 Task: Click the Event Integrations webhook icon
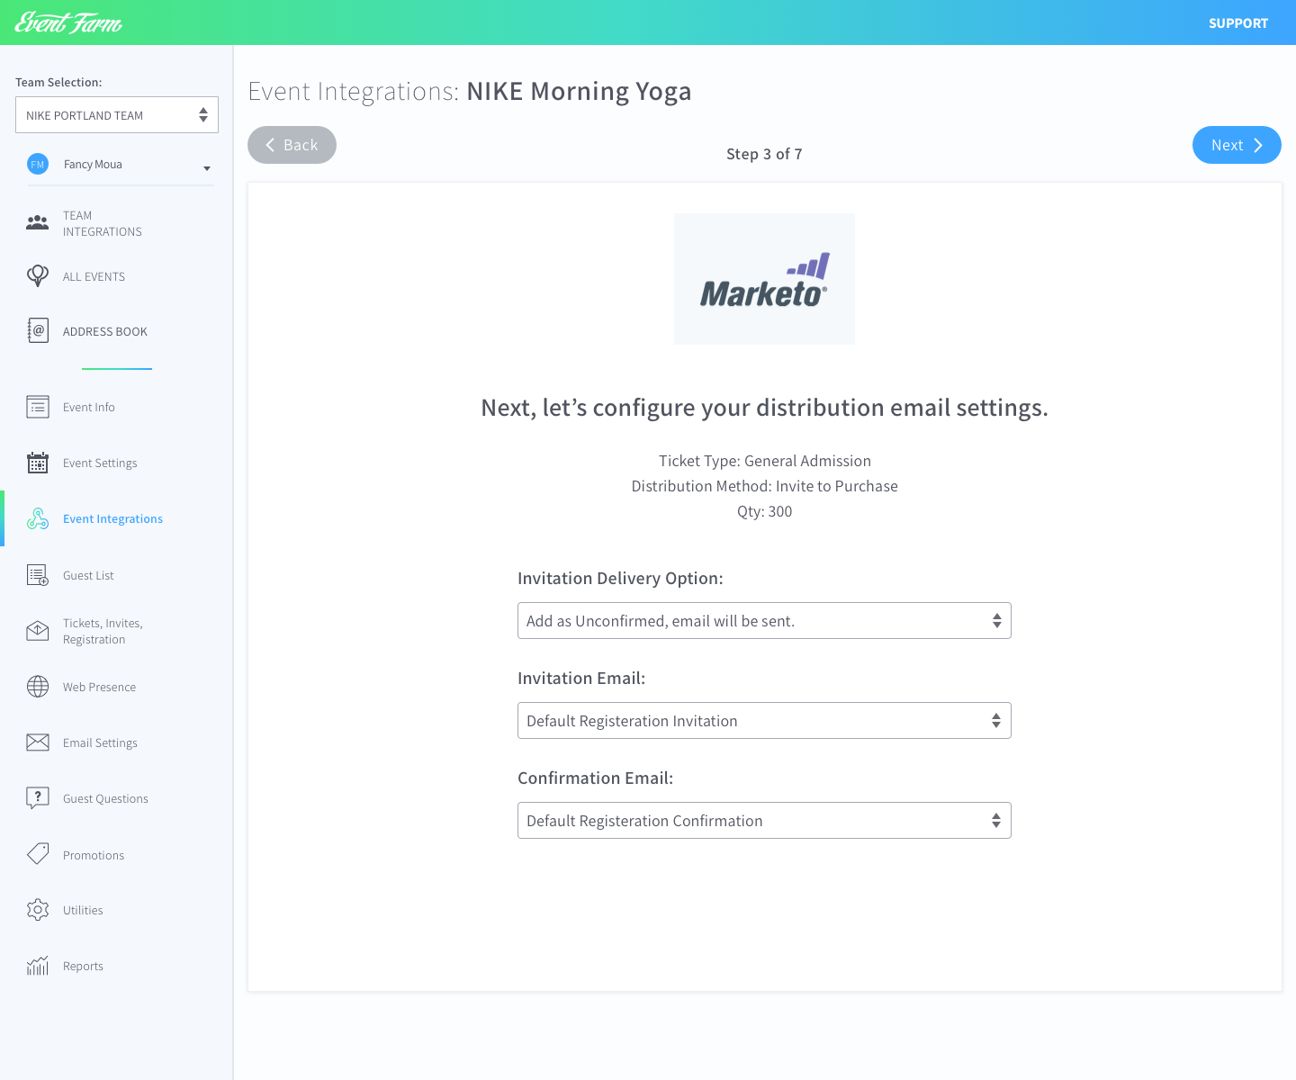point(38,518)
